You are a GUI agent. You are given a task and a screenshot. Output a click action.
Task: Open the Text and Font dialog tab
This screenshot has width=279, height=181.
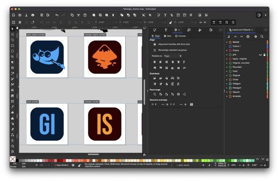pyautogui.click(x=166, y=30)
